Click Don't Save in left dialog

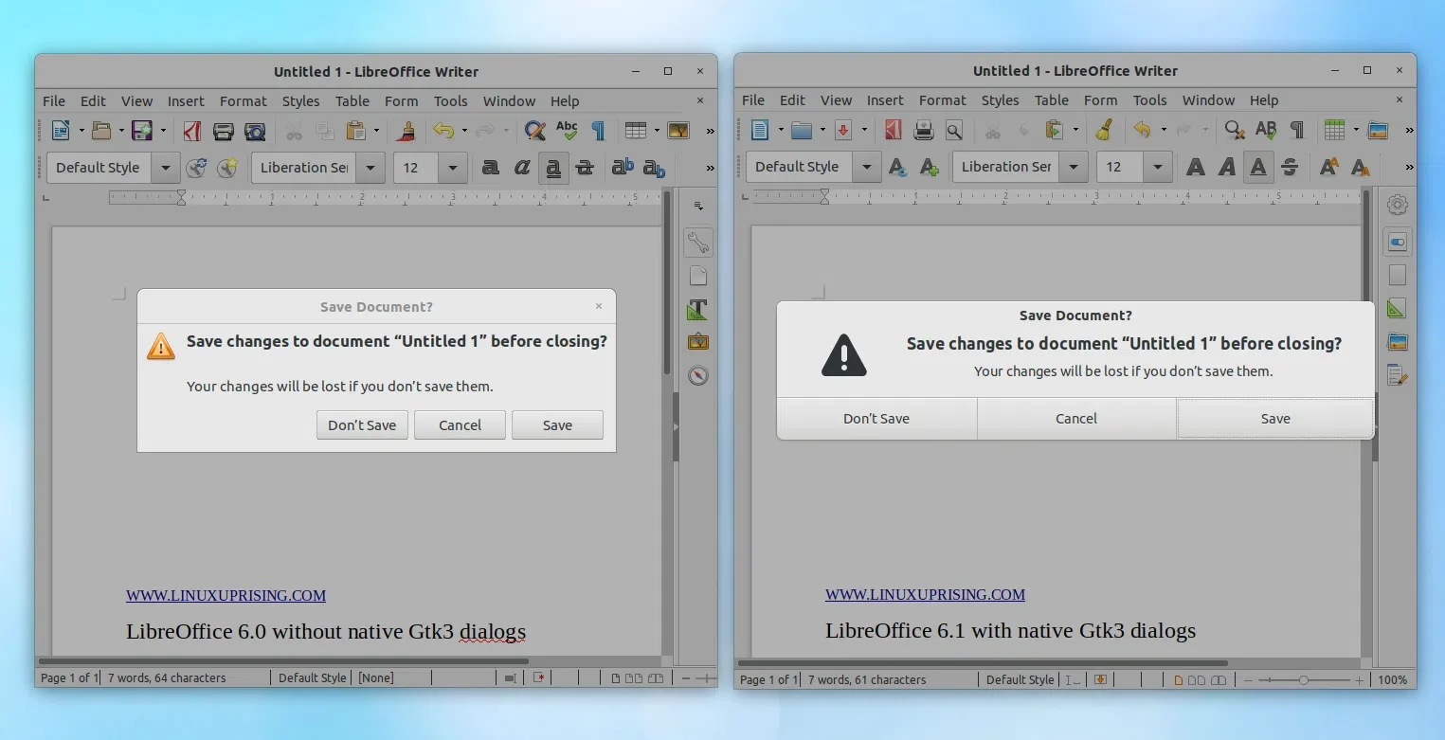[362, 425]
